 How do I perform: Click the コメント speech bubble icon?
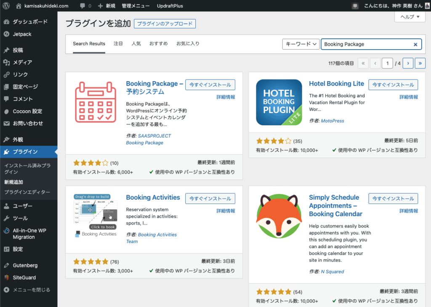coord(7,99)
